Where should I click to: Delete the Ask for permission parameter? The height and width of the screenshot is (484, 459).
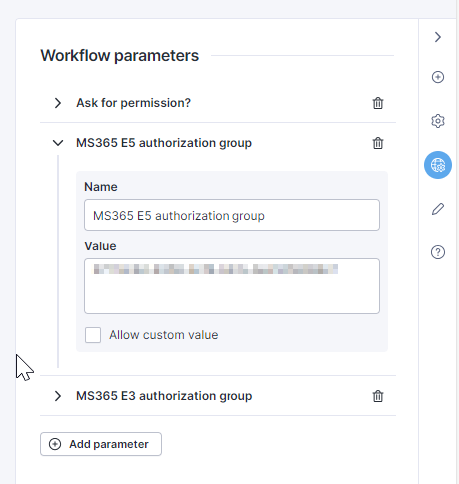[x=378, y=103]
